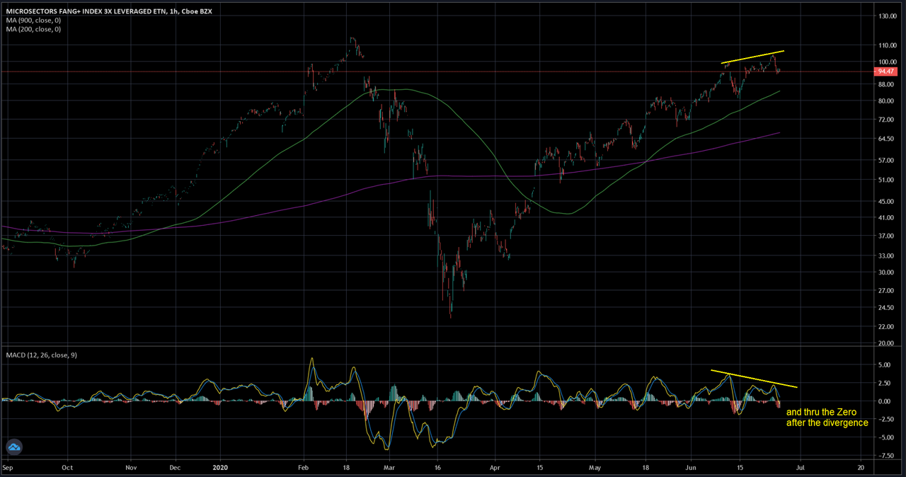Click the 130.00 price axis label
The height and width of the screenshot is (477, 906).
(x=887, y=16)
